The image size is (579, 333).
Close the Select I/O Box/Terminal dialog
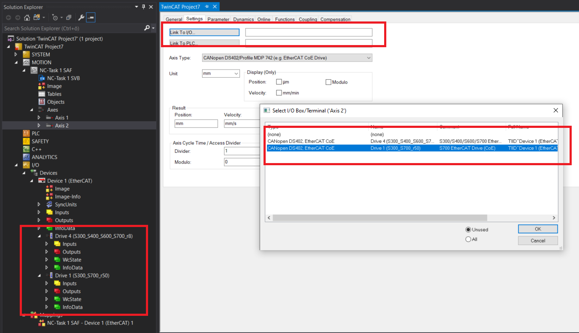556,110
